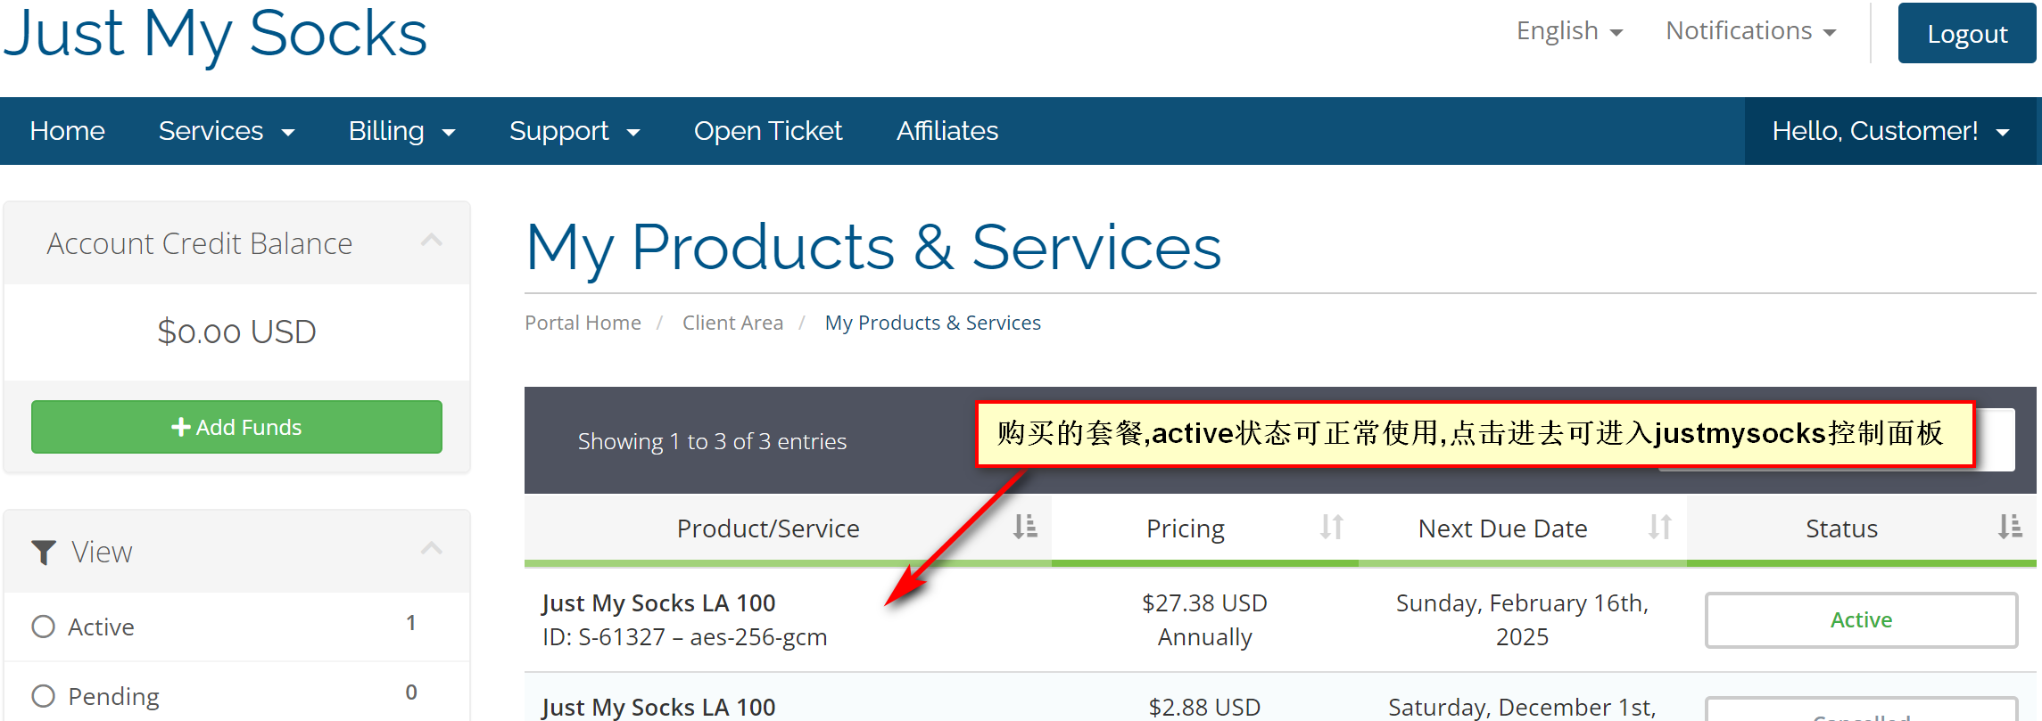This screenshot has width=2042, height=721.
Task: Sort the table by Product/Service column
Action: (788, 528)
